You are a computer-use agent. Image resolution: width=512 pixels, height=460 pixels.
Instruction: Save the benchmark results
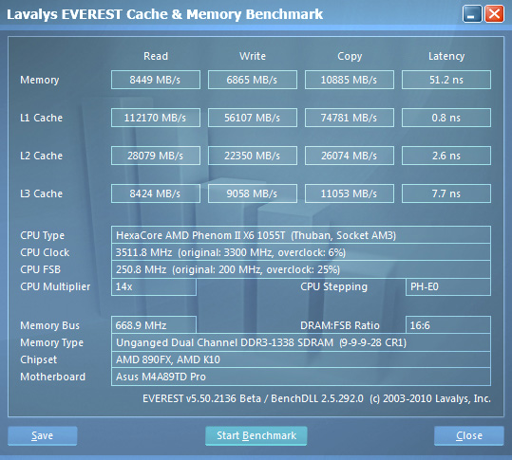click(43, 435)
